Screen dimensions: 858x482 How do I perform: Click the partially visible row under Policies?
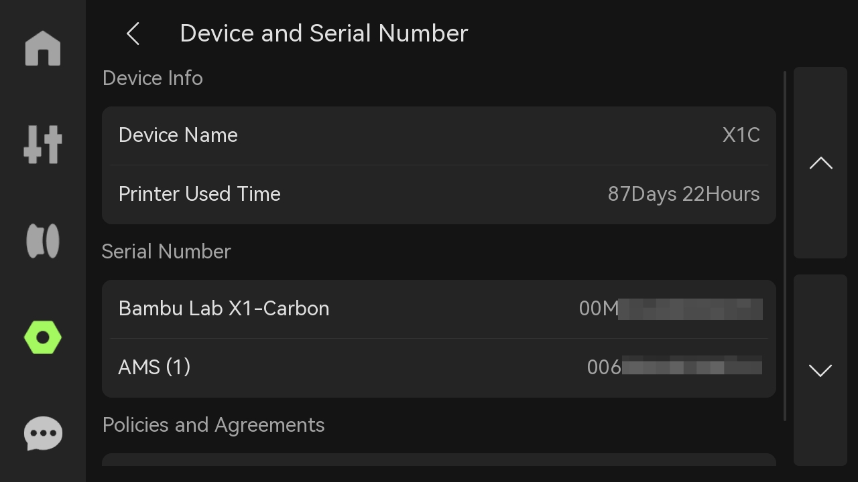click(x=439, y=460)
